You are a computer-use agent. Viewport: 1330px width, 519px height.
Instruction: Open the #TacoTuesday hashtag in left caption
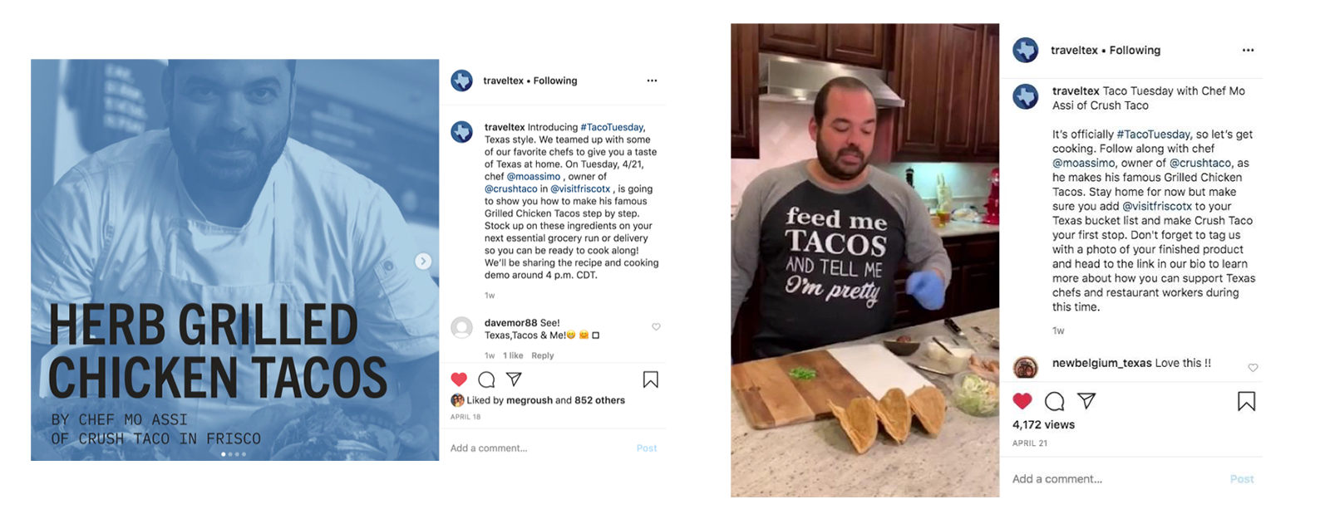point(612,127)
